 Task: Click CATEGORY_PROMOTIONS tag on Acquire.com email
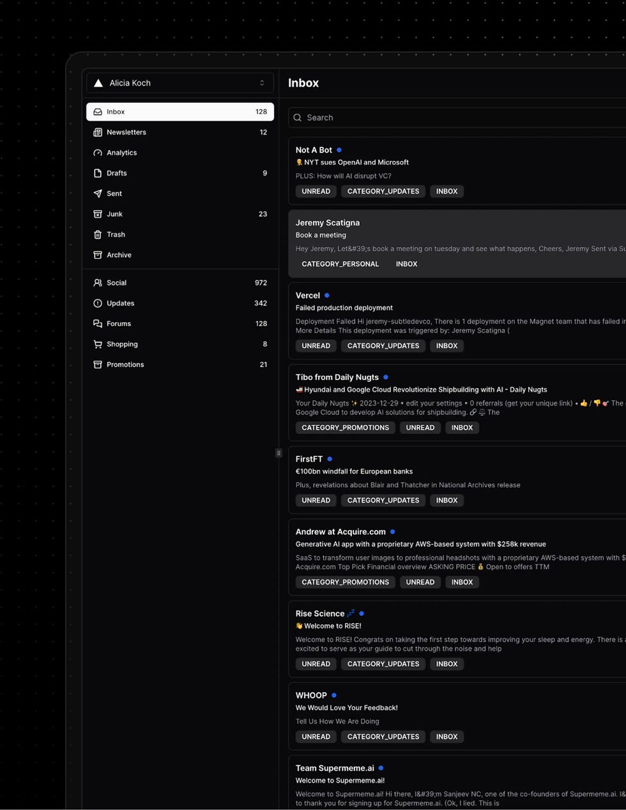346,582
